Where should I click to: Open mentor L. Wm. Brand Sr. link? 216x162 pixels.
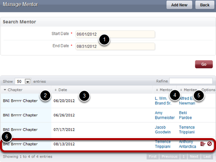(163, 101)
